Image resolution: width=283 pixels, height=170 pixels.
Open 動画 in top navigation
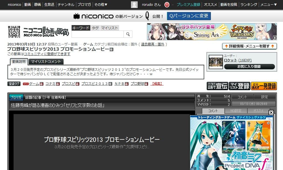28,5
